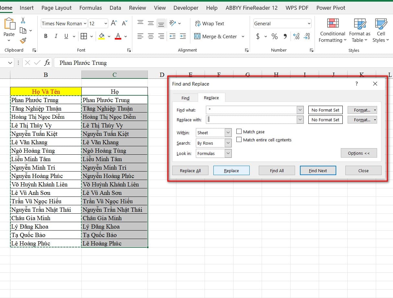The image size is (393, 298).
Task: Check Match entire cell contents
Action: (239, 140)
